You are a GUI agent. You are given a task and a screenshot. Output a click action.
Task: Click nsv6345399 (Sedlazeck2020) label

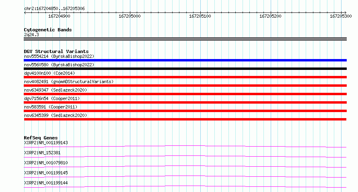tap(56, 115)
